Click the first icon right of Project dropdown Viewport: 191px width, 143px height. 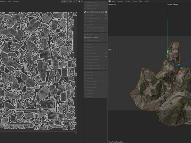point(74,1)
